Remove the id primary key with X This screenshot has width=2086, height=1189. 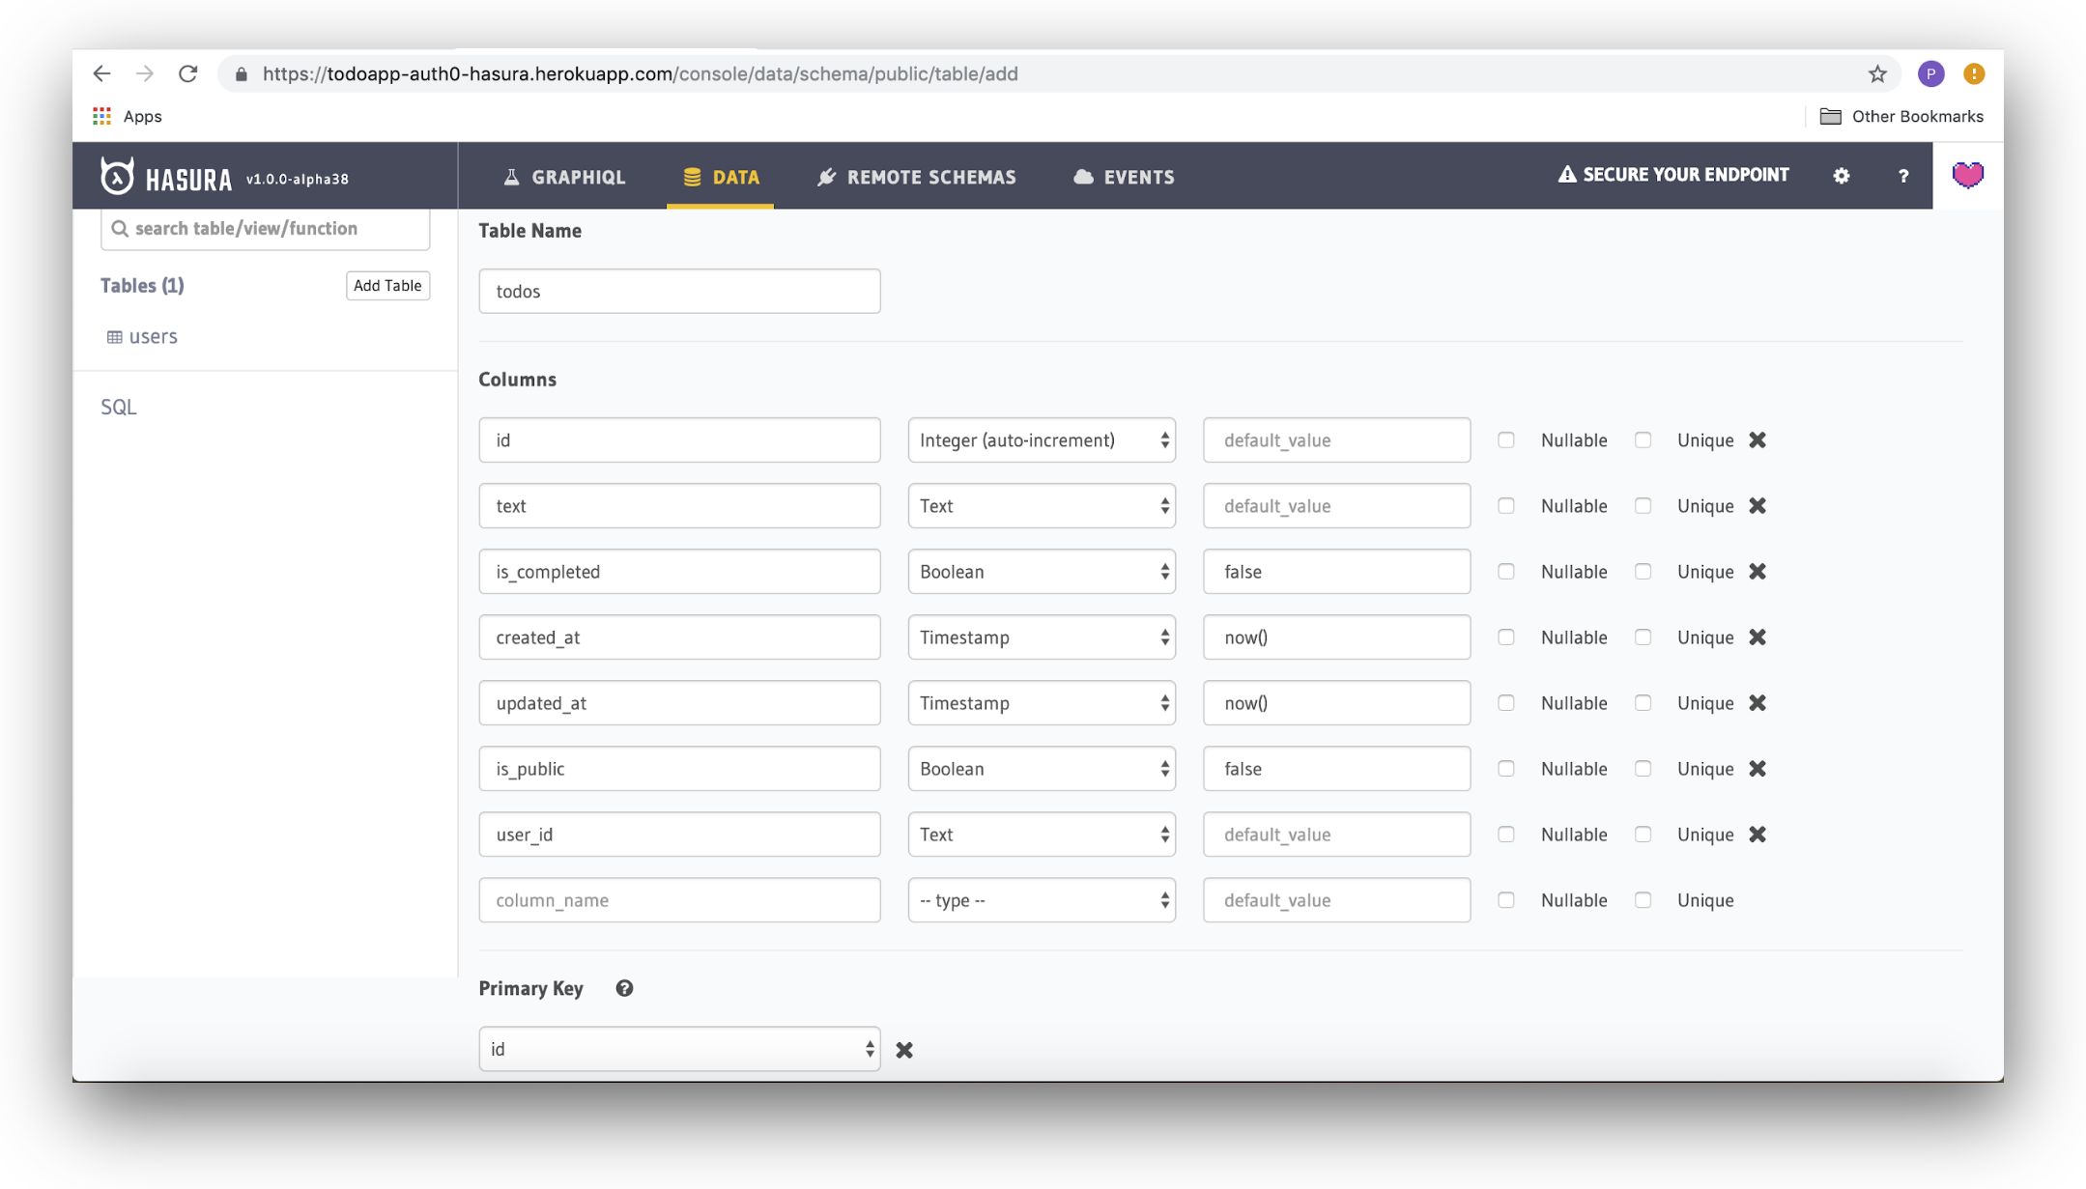coord(904,1050)
